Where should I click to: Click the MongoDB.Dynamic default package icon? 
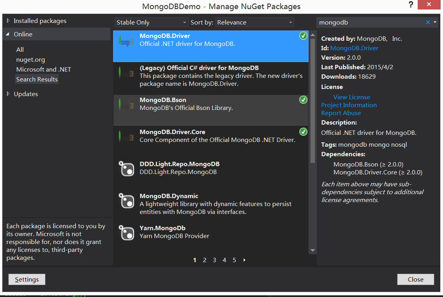point(126,201)
